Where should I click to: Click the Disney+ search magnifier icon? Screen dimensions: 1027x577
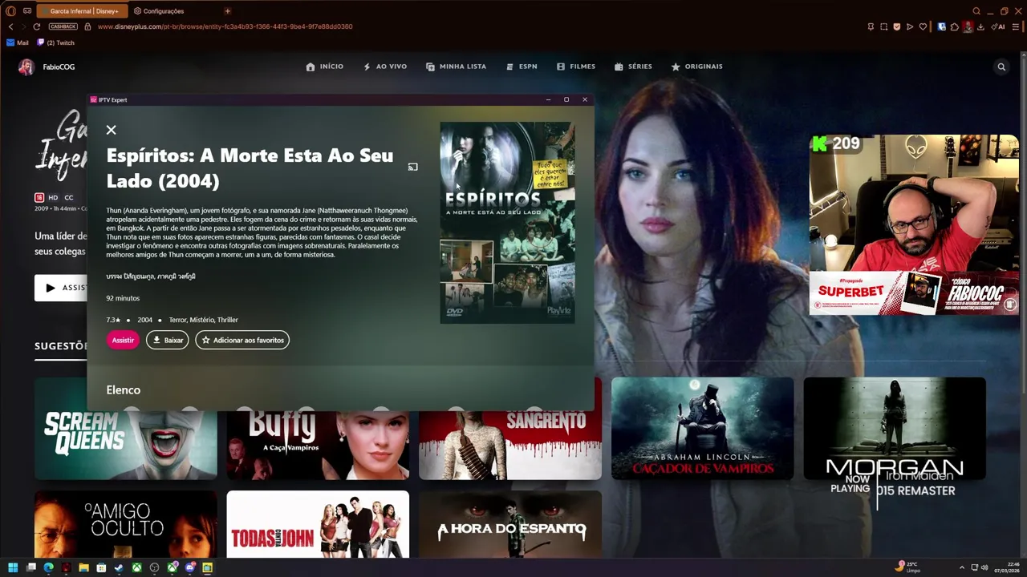[x=1001, y=67]
